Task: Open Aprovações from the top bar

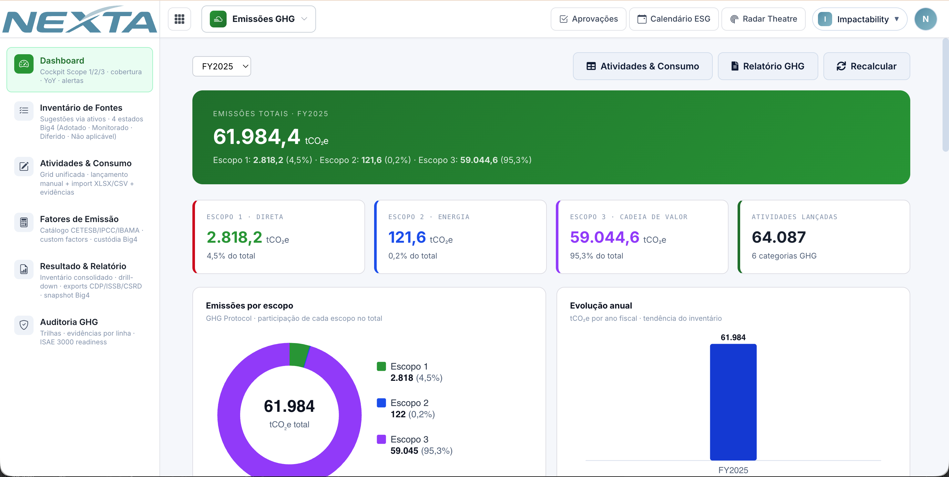Action: [588, 19]
